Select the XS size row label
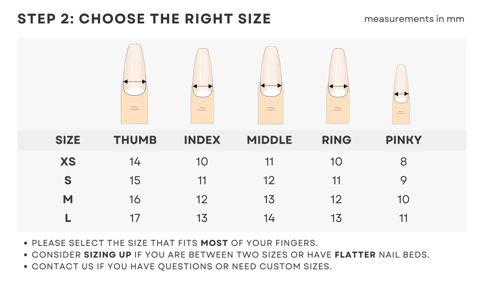 (68, 162)
